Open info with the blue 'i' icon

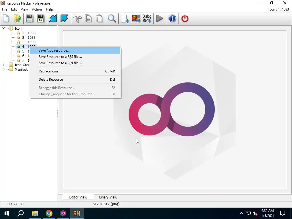(x=172, y=19)
